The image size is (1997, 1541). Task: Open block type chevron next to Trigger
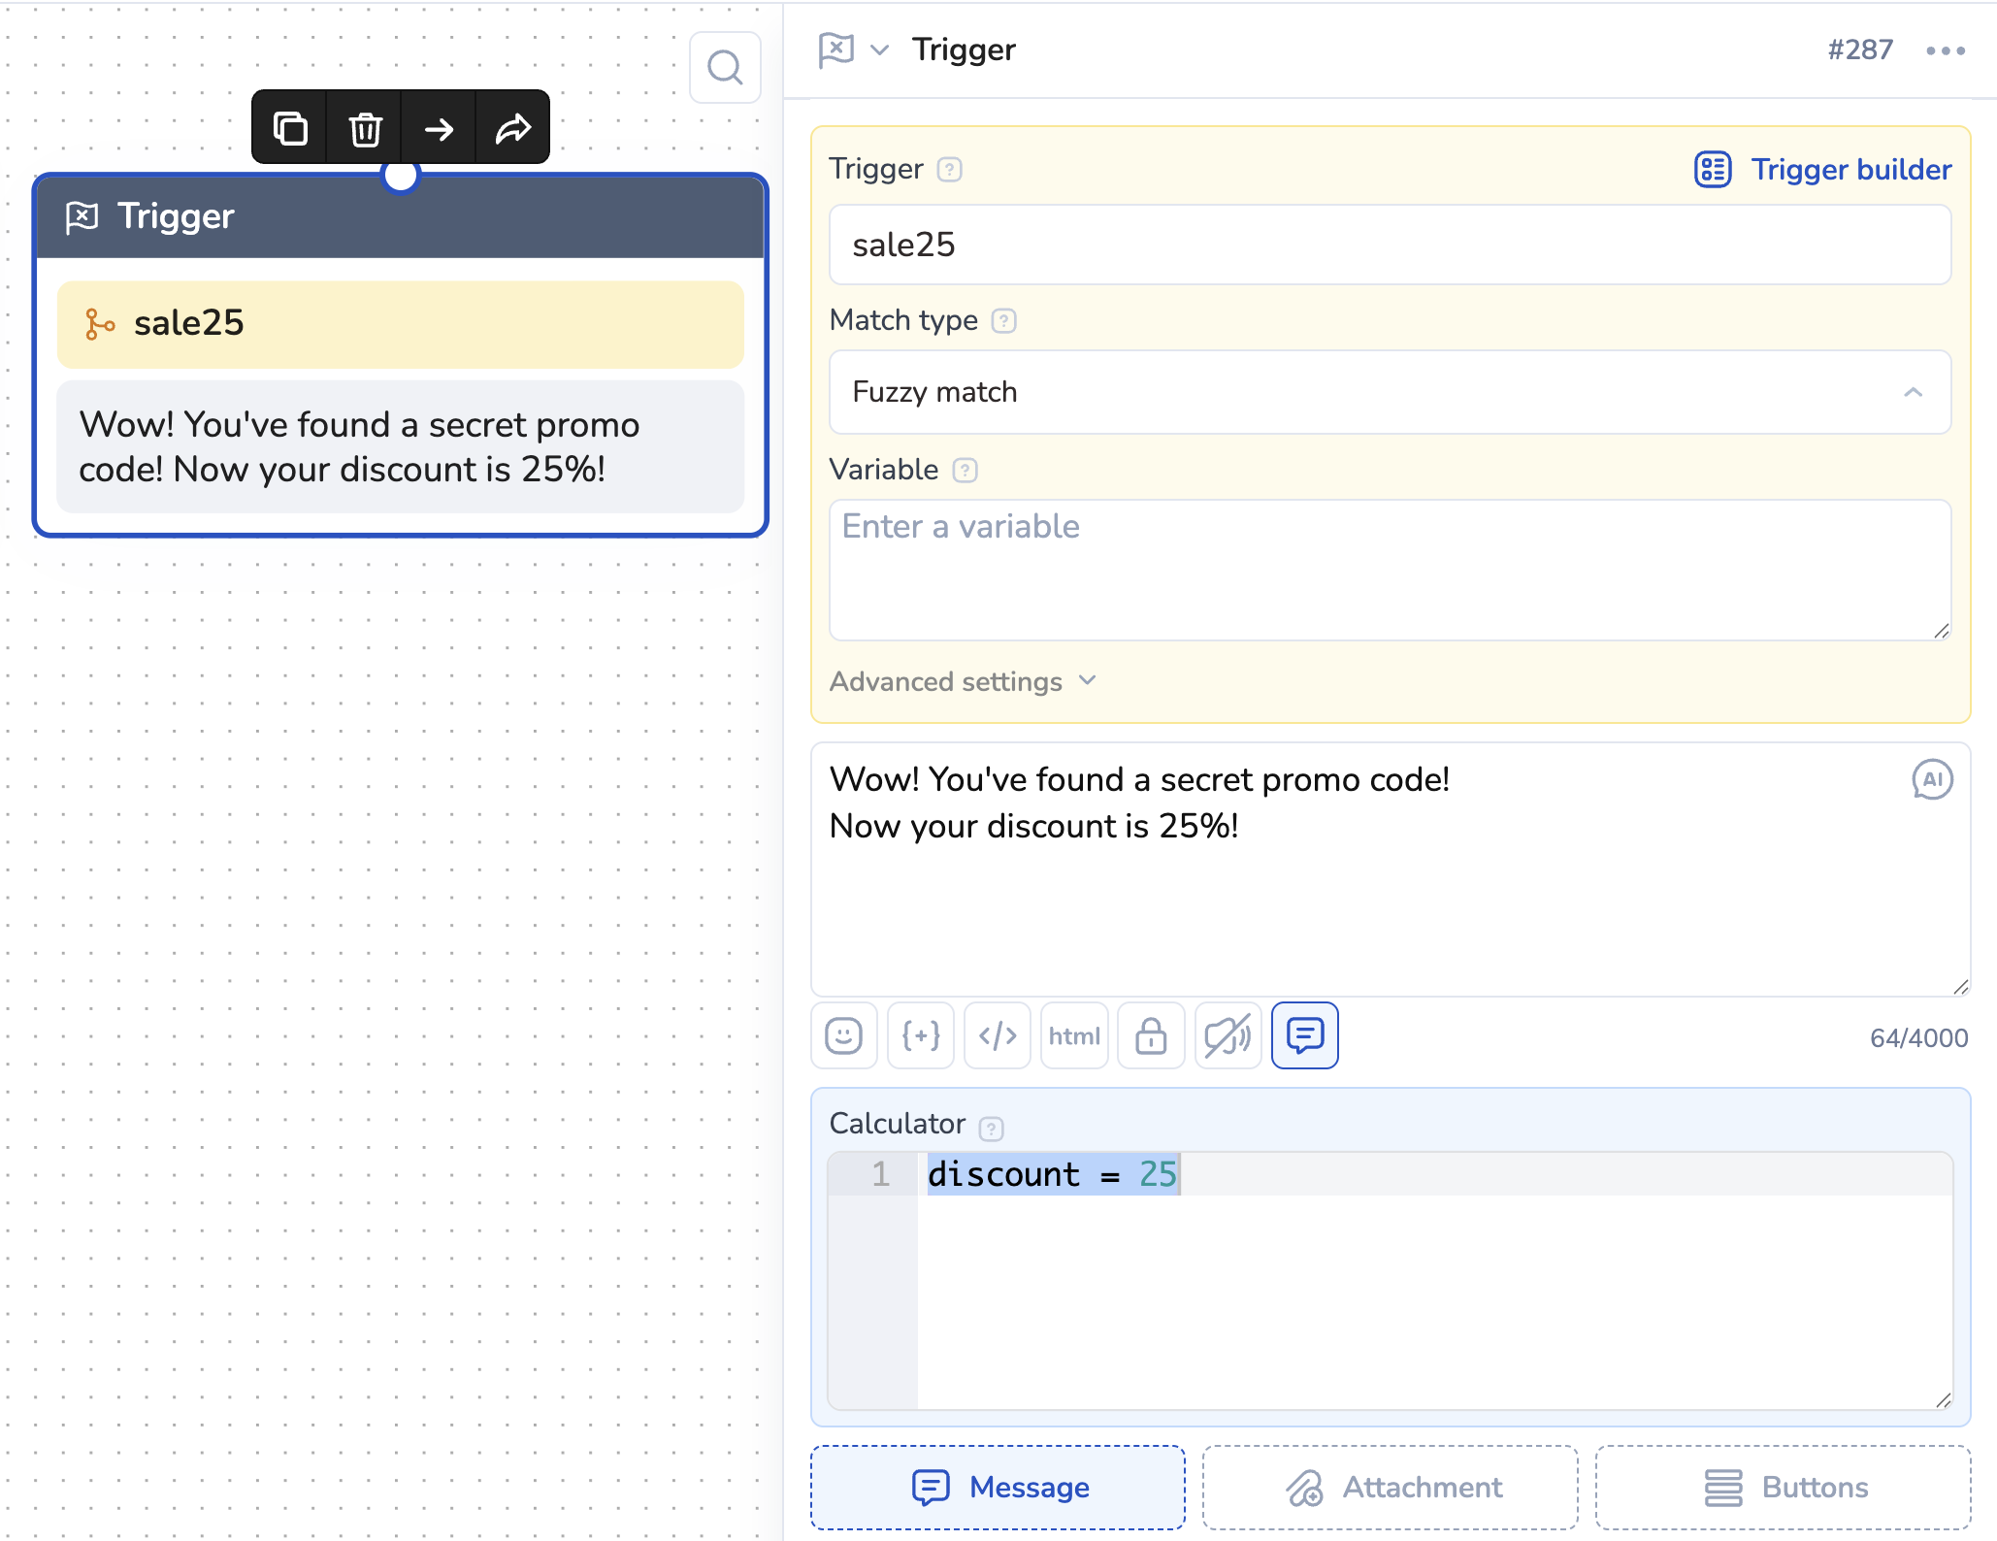click(879, 49)
